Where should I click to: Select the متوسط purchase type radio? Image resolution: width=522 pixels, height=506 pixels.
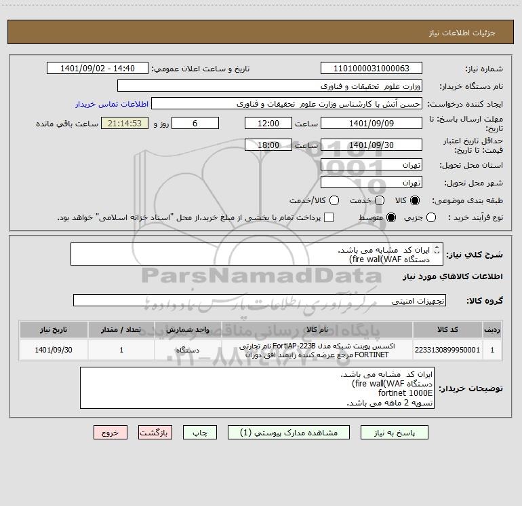(391, 217)
